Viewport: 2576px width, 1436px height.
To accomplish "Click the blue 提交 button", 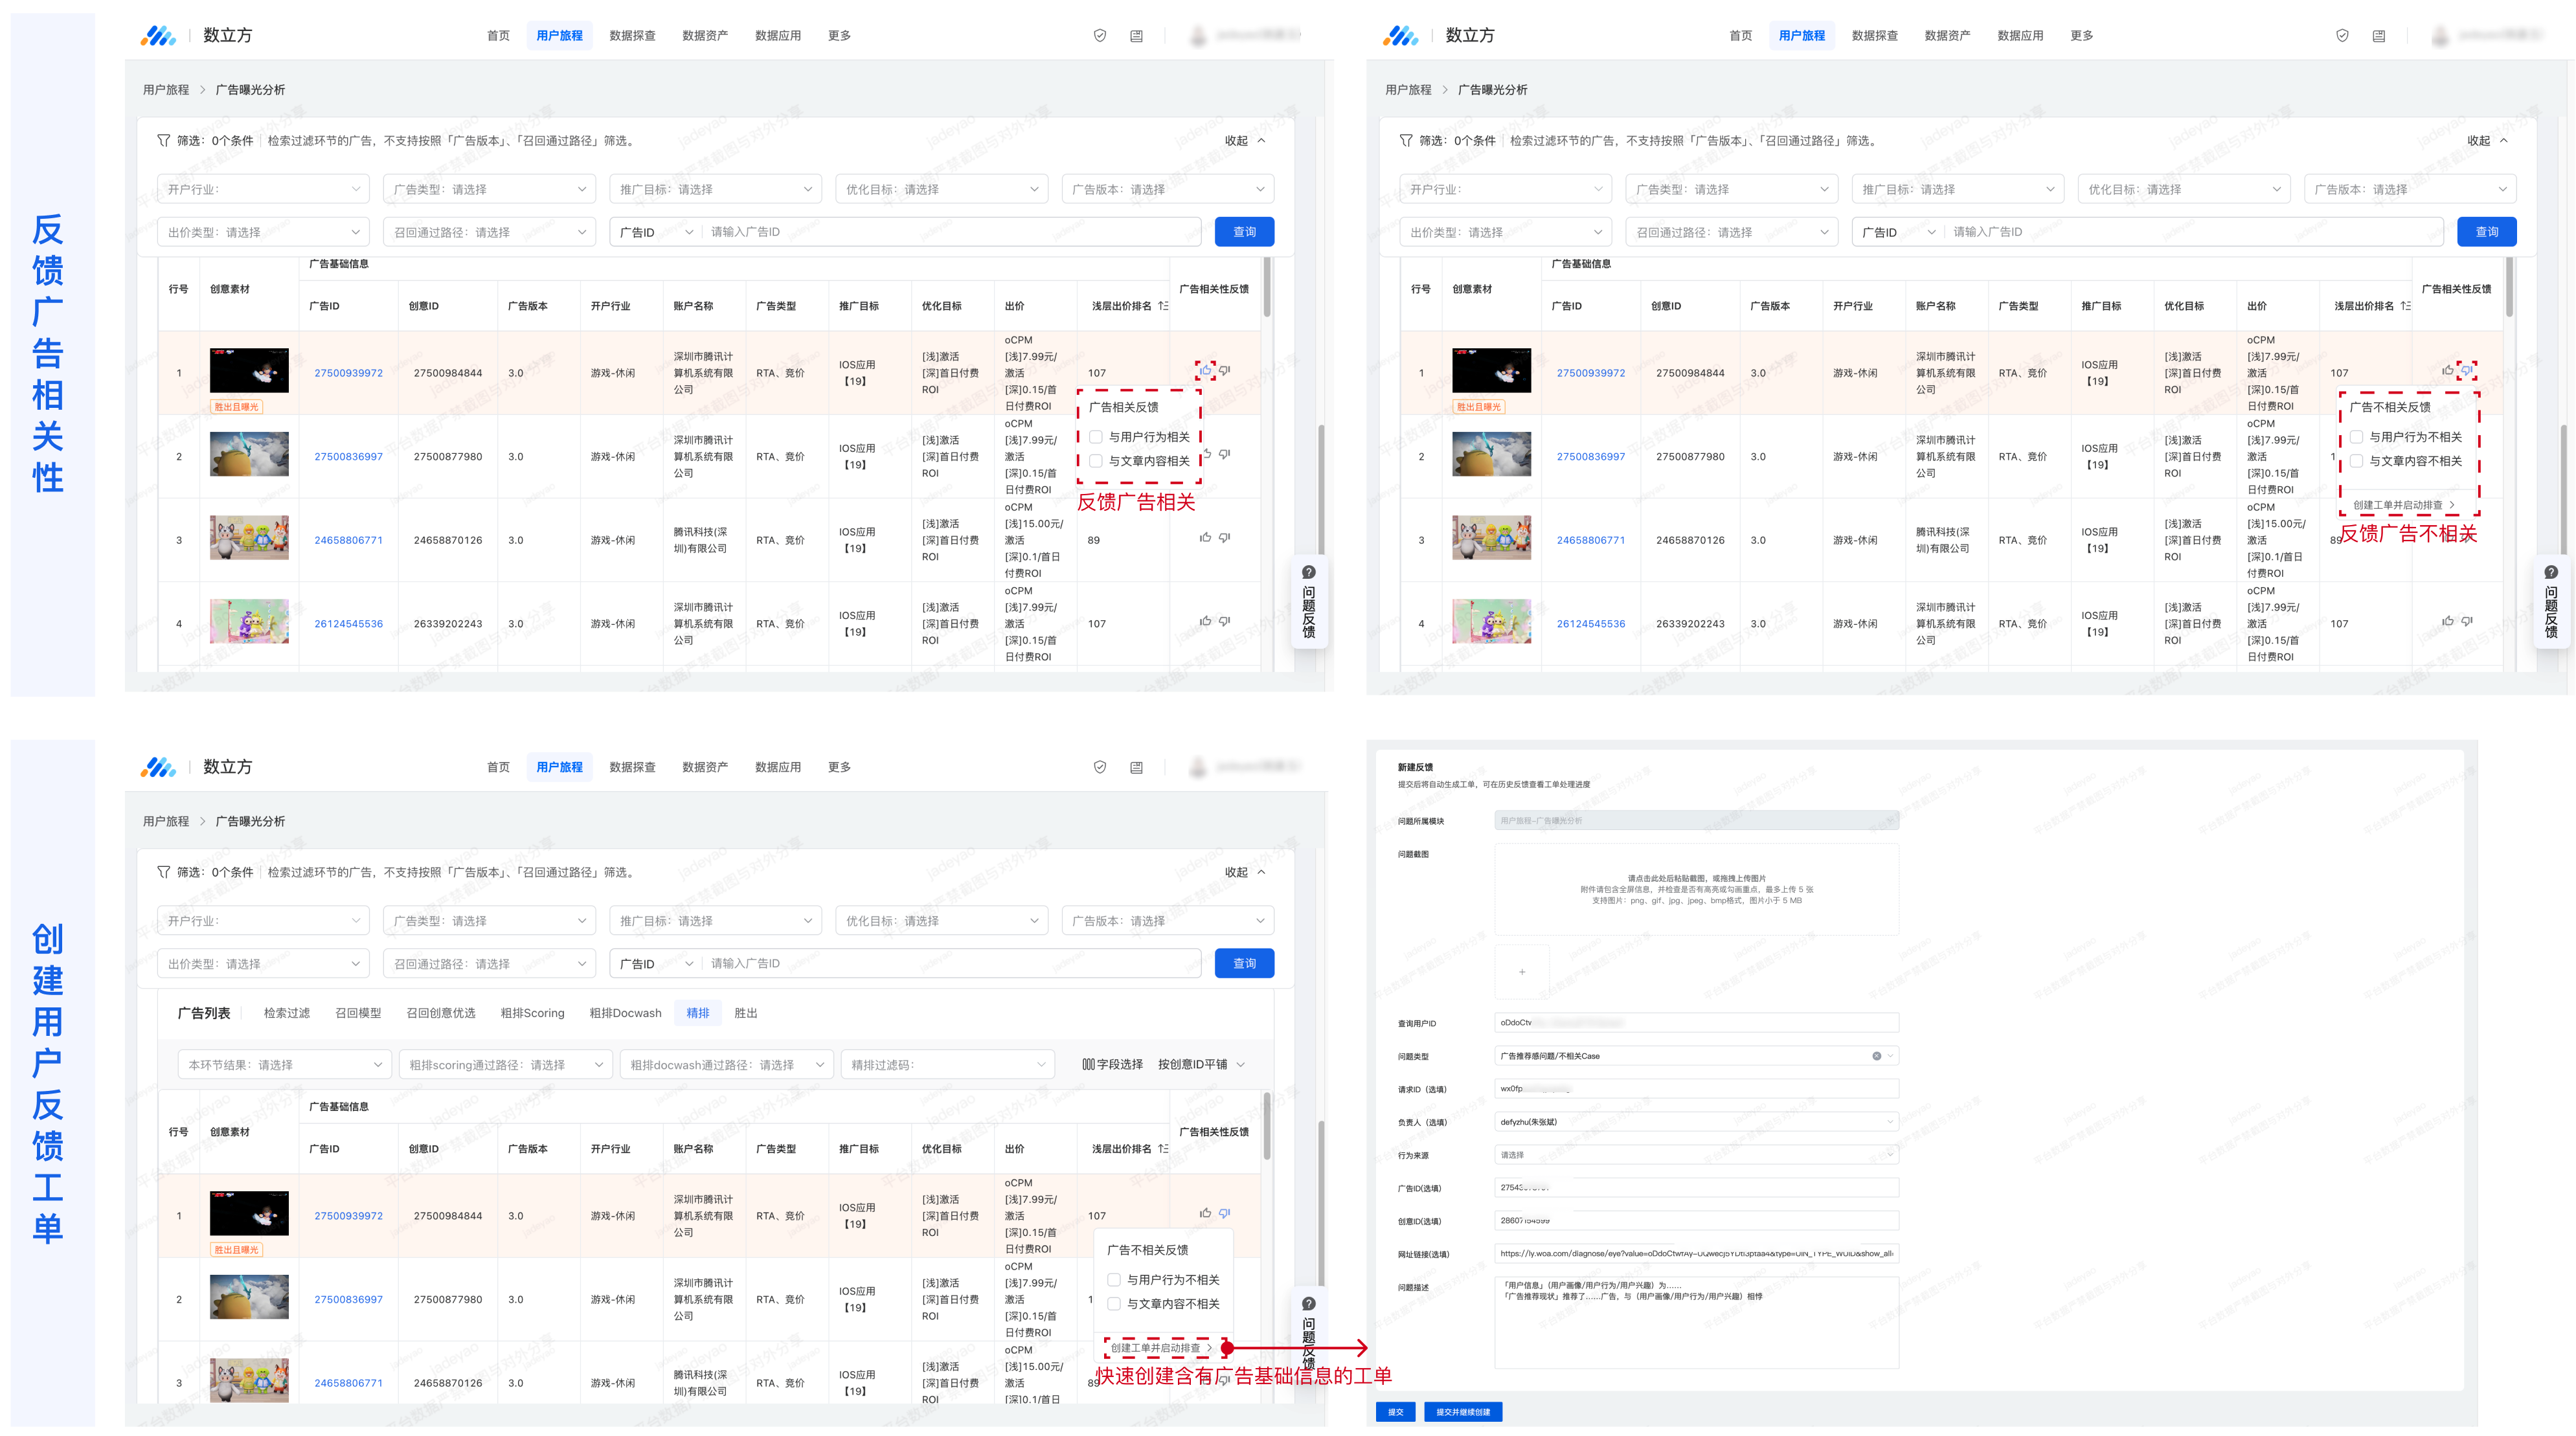I will coord(1395,1412).
